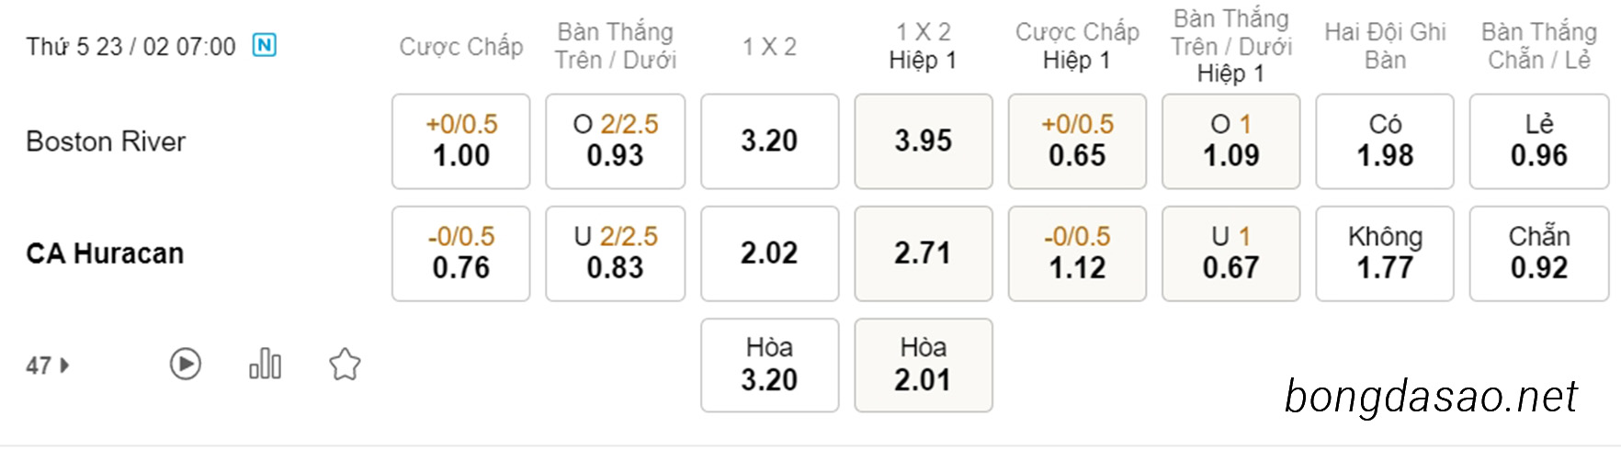
Task: Pick Under 2/2.5 goals at 0.83
Action: 616,253
